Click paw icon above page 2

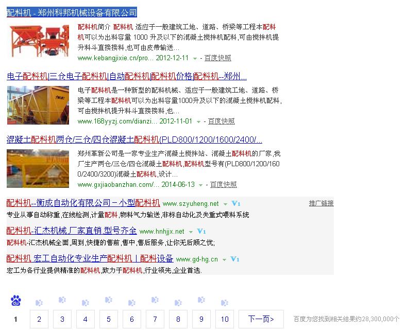tap(39, 303)
